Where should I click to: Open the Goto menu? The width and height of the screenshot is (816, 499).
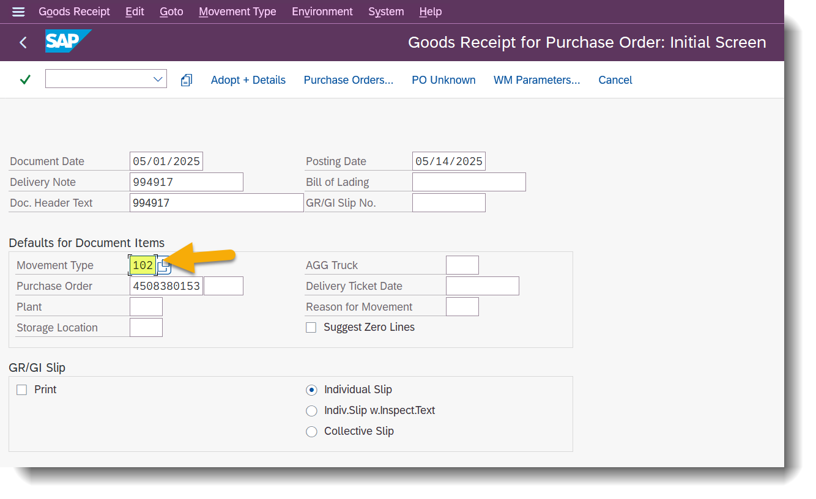click(x=171, y=12)
